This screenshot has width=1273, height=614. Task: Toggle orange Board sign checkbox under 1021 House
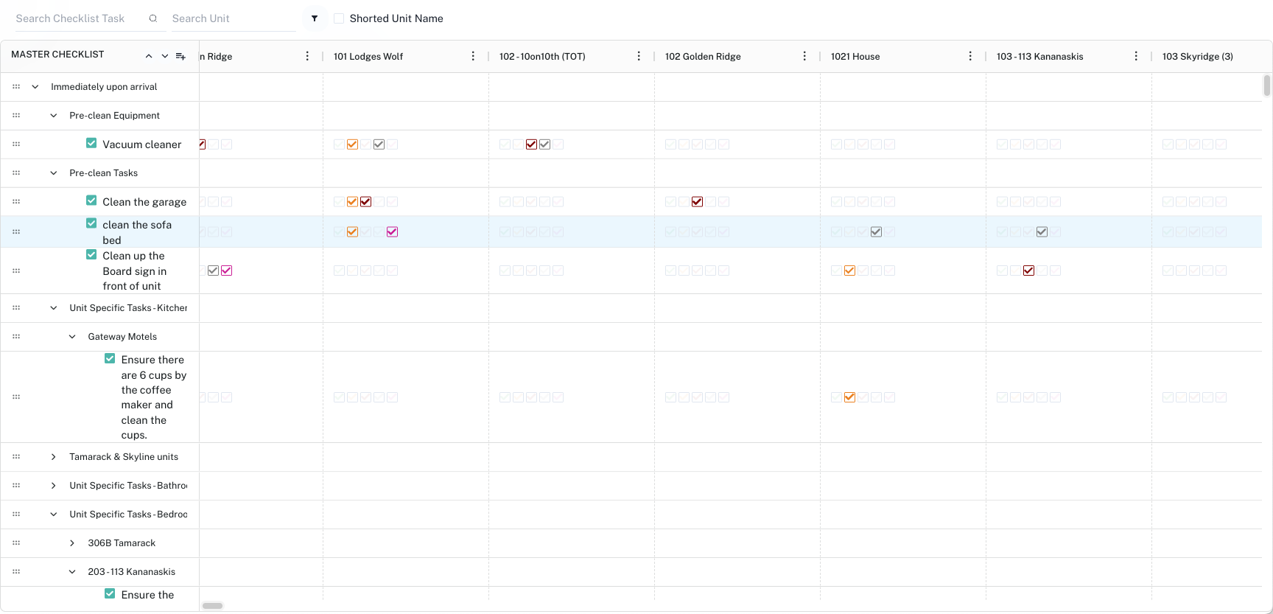(x=849, y=271)
